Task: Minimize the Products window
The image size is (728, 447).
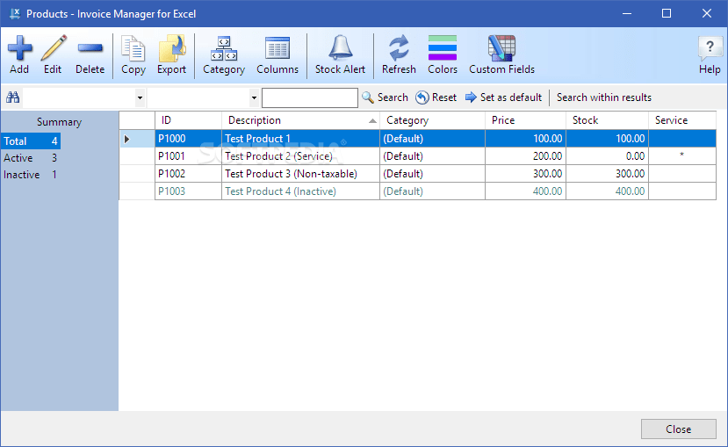Action: (x=627, y=13)
